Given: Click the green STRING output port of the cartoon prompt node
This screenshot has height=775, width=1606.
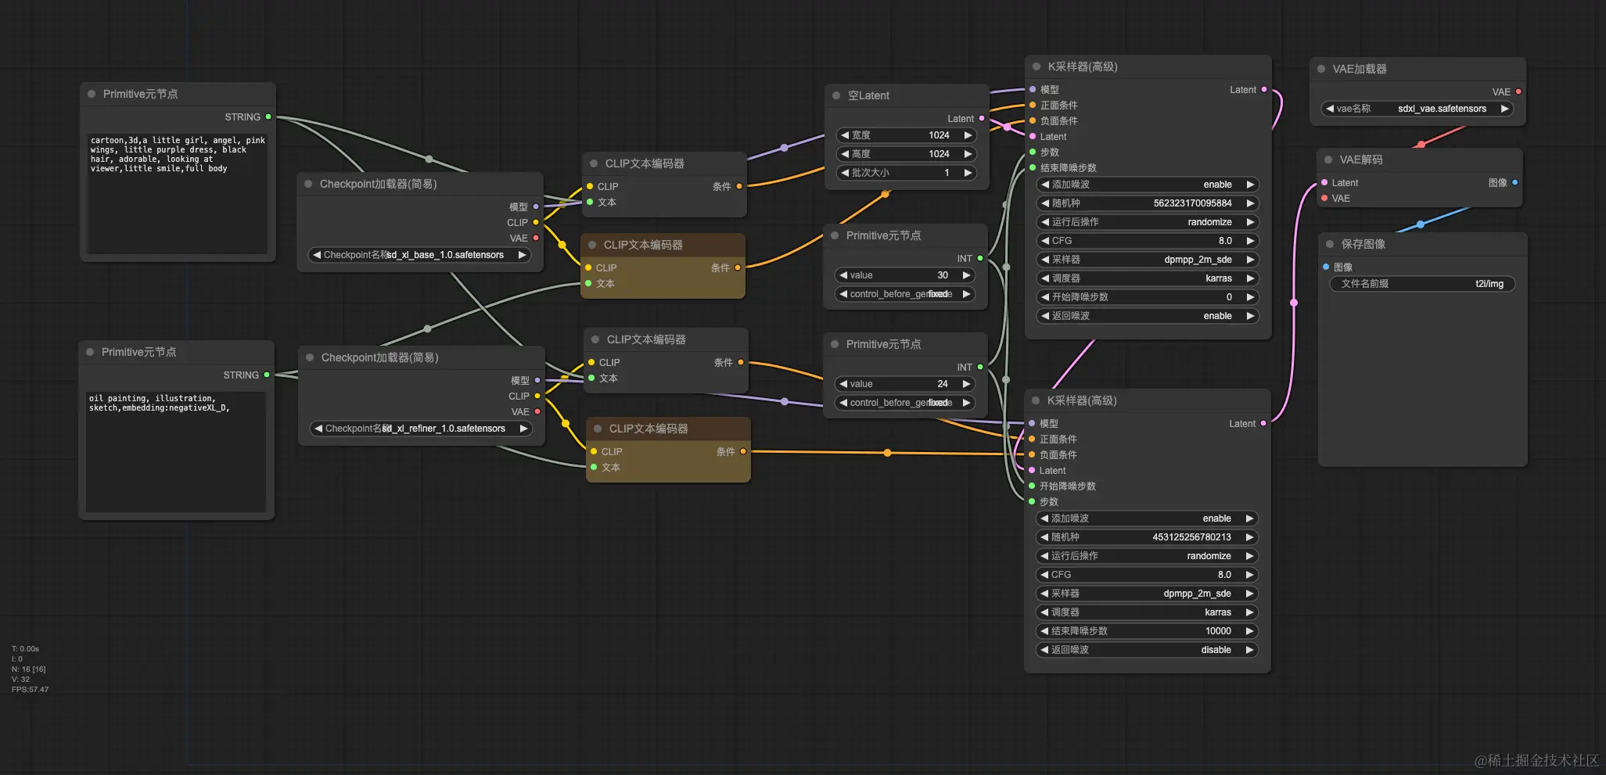Looking at the screenshot, I should point(268,117).
